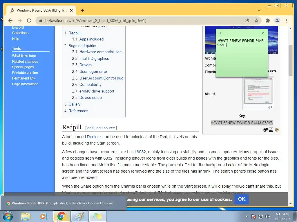The width and height of the screenshot is (297, 222).
Task: Accept cookies with the OK button
Action: point(242,199)
